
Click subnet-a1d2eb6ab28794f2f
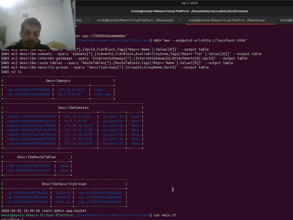click(x=32, y=139)
